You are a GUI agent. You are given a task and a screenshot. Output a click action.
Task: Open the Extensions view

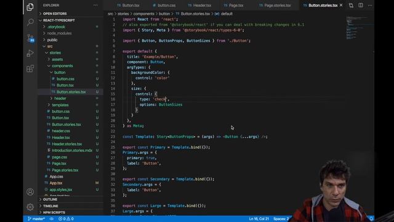(30, 68)
